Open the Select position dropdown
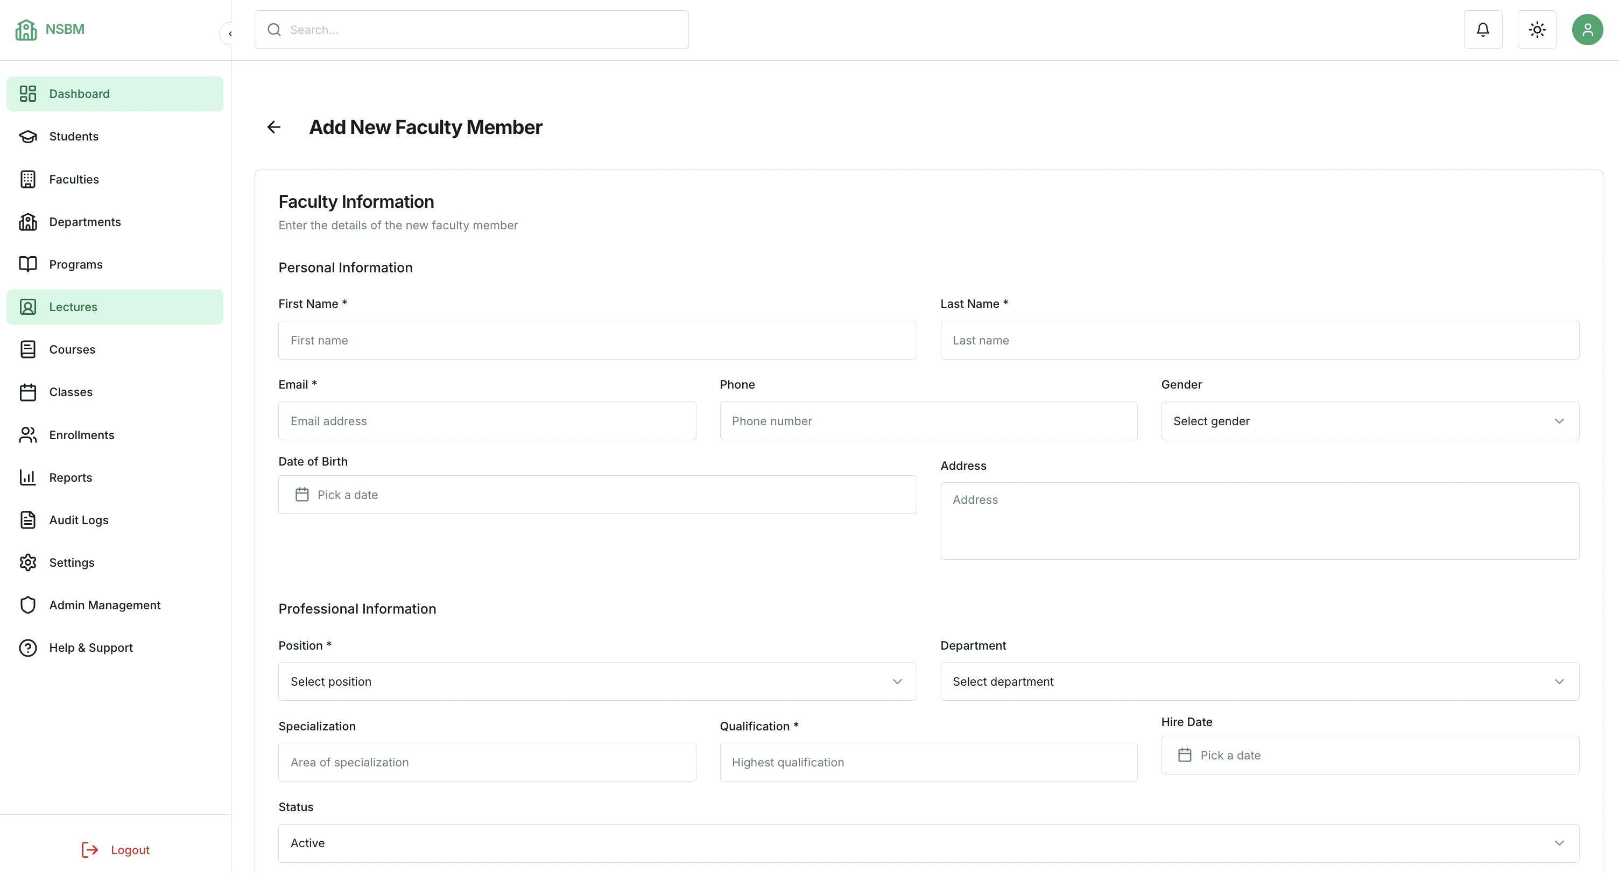1619x873 pixels. tap(597, 681)
